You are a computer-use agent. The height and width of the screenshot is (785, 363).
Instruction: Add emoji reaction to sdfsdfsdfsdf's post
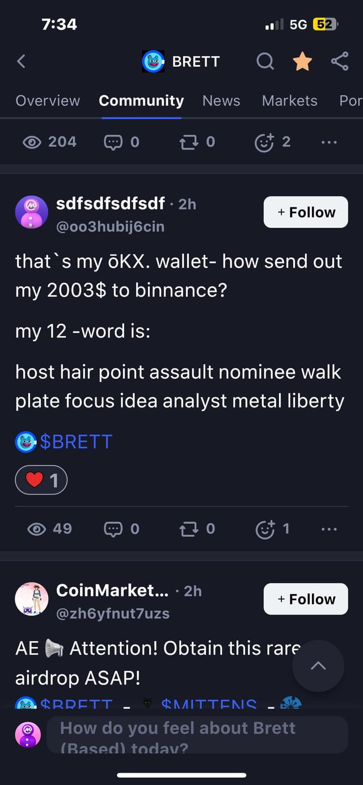(265, 529)
